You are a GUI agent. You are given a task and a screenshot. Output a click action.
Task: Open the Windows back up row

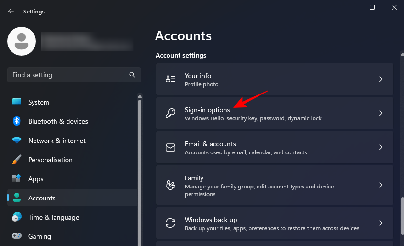tap(274, 223)
